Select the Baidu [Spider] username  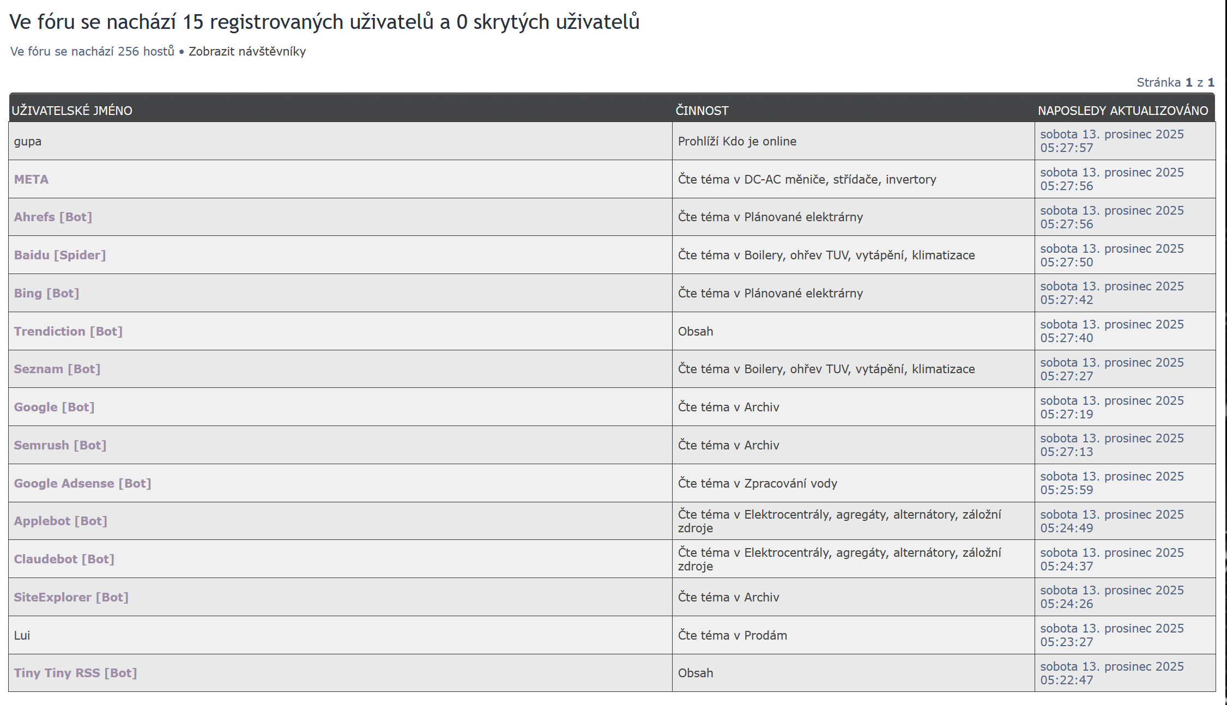pyautogui.click(x=59, y=255)
